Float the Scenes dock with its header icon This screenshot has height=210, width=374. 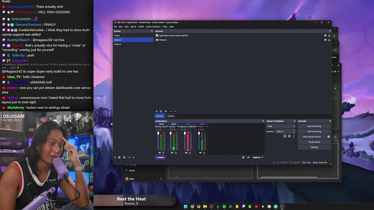coord(152,31)
